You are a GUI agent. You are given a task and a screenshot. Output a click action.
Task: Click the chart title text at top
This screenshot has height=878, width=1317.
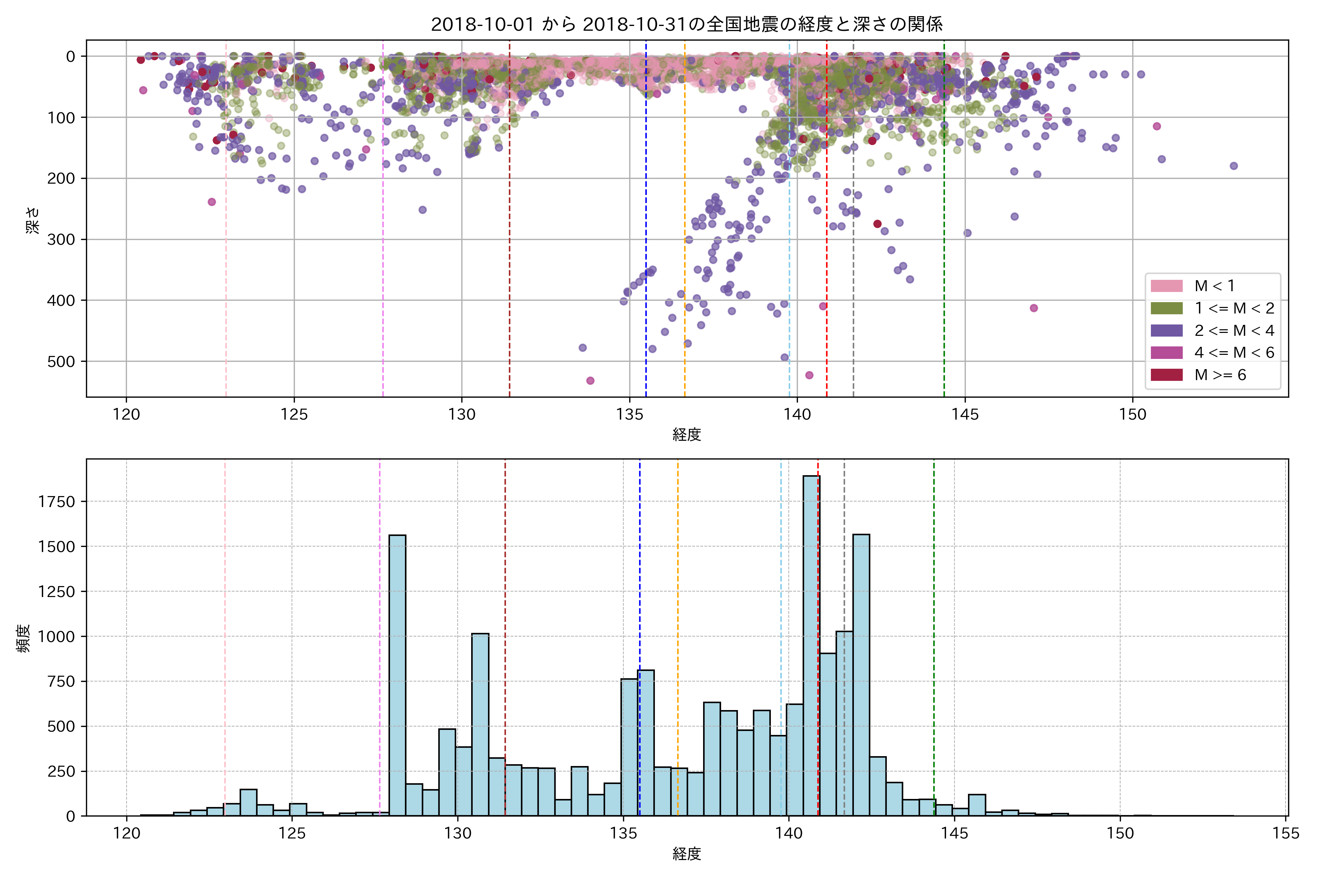click(x=687, y=24)
